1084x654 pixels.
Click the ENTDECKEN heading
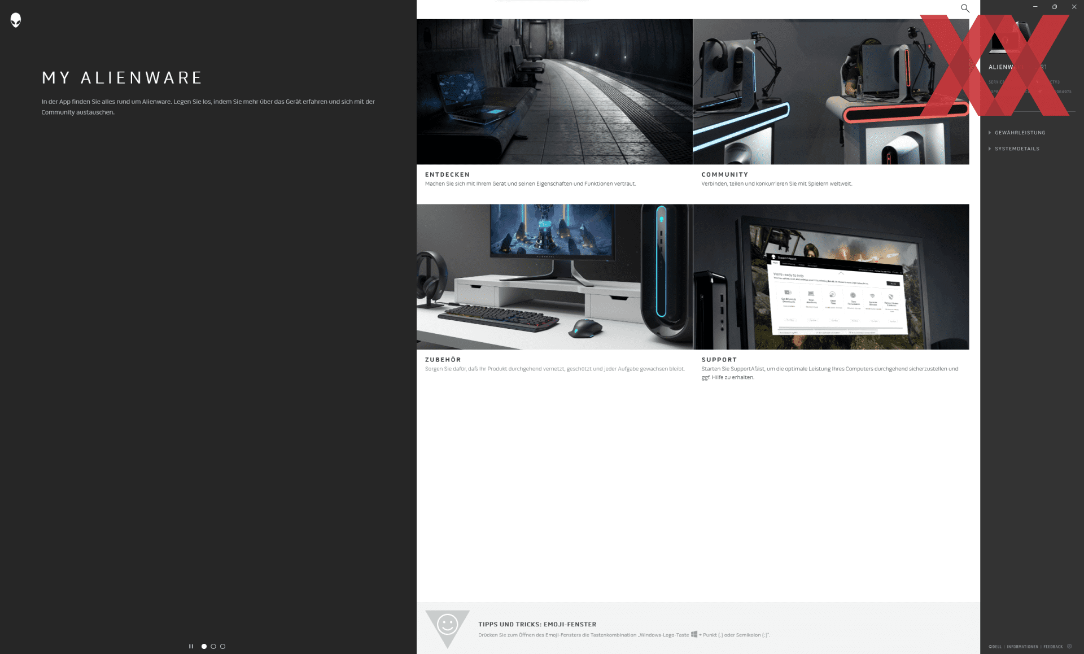447,175
